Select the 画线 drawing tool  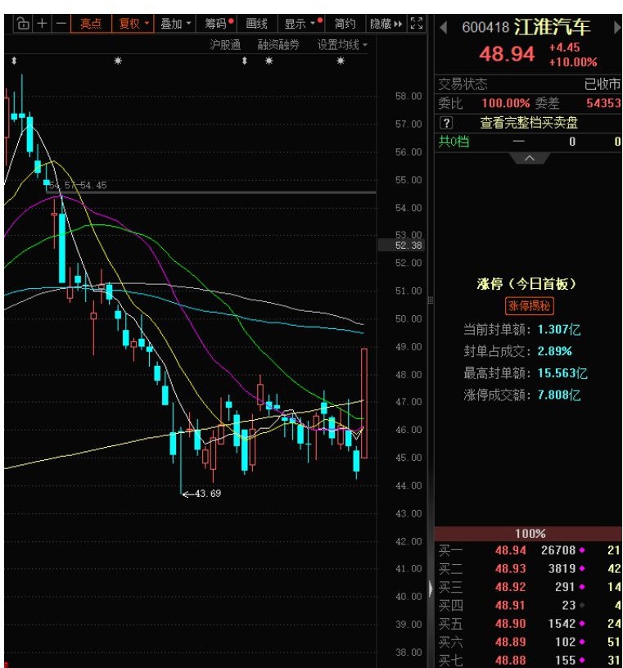tap(256, 24)
